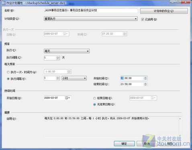Select the 执行间隔 radio button under 每天频率
Image resolution: width=192 pixels, height=150 pixels.
(x=8, y=79)
